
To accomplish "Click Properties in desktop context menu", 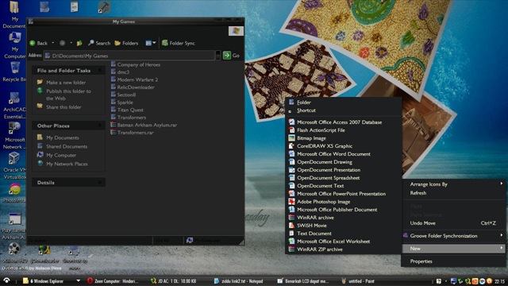I will 453,261.
